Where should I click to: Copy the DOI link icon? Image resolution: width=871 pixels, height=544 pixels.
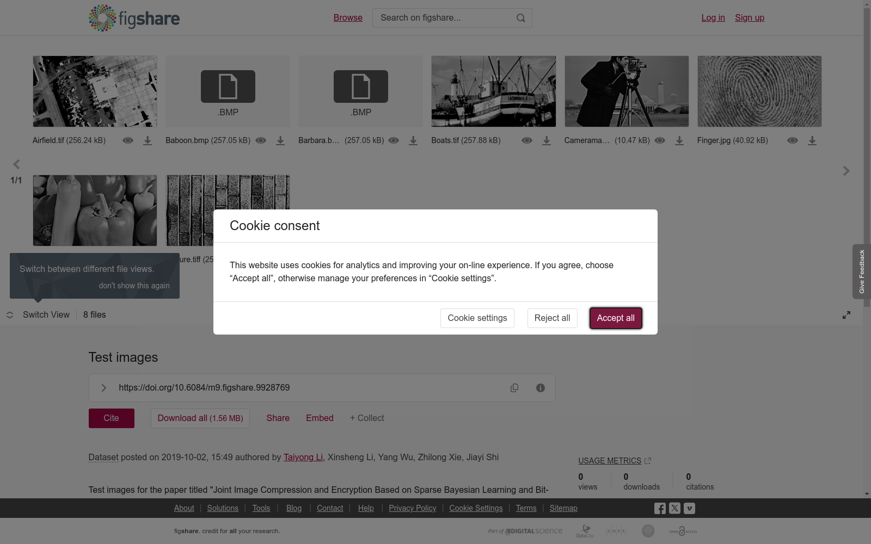[x=514, y=388]
